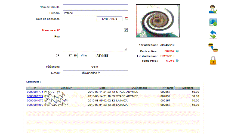Click the Montant column header

pyautogui.click(x=187, y=88)
